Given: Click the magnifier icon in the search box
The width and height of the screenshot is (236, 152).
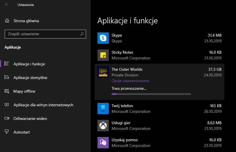Looking at the screenshot, I should [x=82, y=34].
